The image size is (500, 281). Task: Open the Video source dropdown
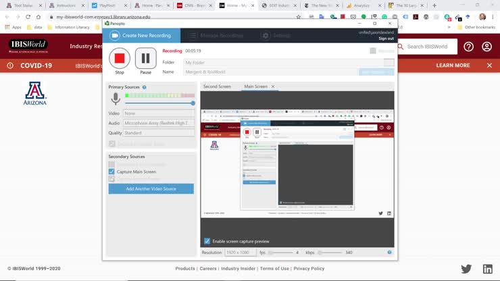159,113
